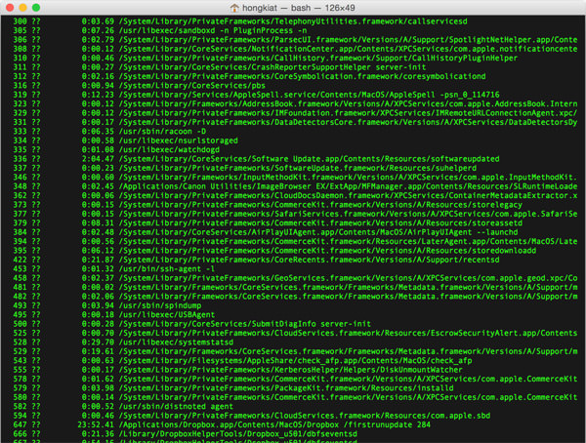Click the USBAgent process line PID 495
Image resolution: width=586 pixels, height=443 pixels.
(114, 315)
